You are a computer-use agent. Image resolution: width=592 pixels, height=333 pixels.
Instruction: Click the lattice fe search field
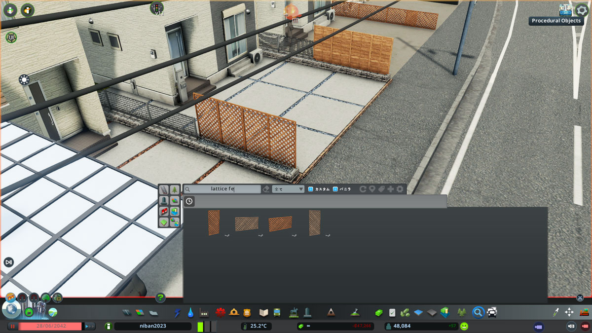click(222, 188)
